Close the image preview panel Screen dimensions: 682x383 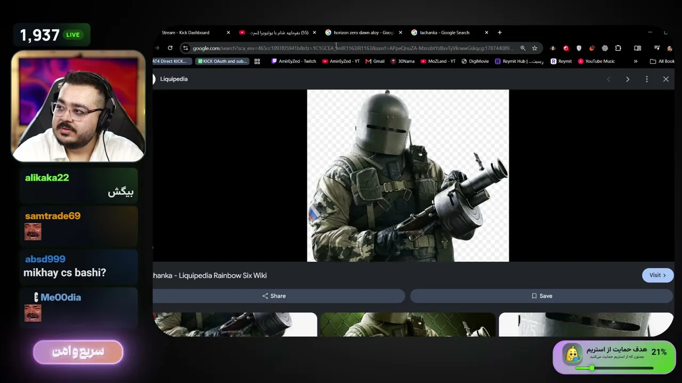point(666,79)
